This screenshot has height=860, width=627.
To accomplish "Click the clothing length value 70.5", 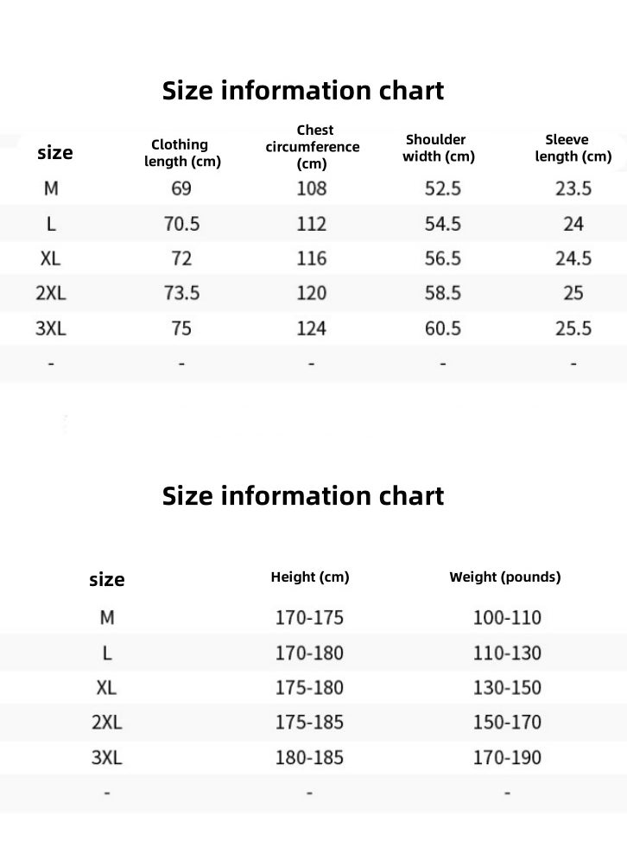I will pyautogui.click(x=181, y=224).
